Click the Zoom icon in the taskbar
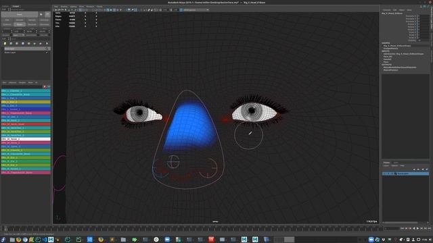 (x=167, y=240)
